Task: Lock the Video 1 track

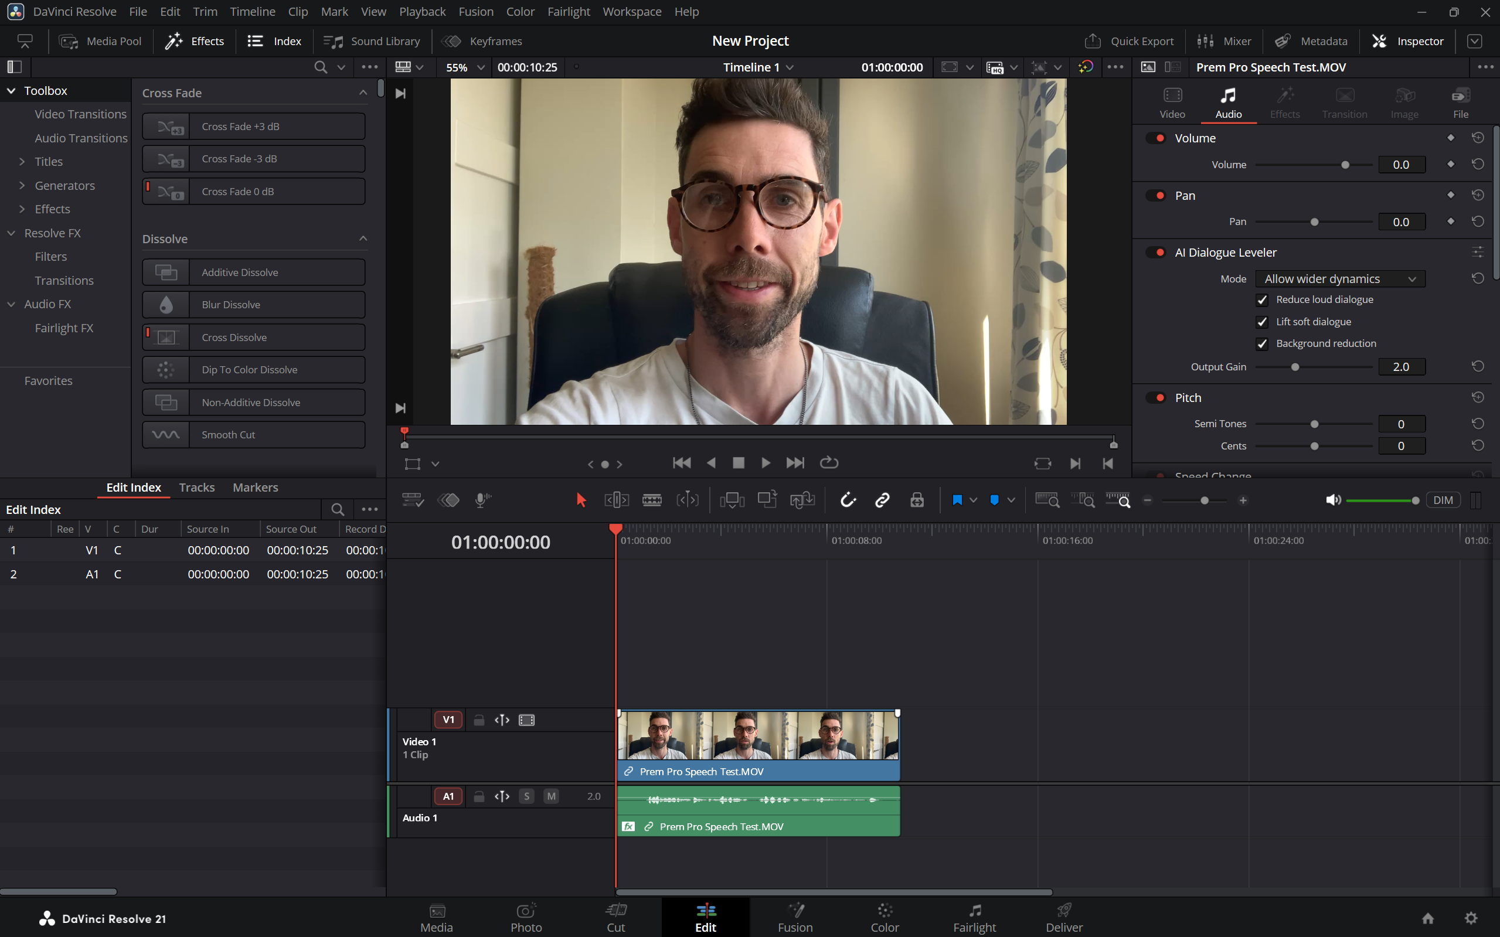Action: click(478, 720)
